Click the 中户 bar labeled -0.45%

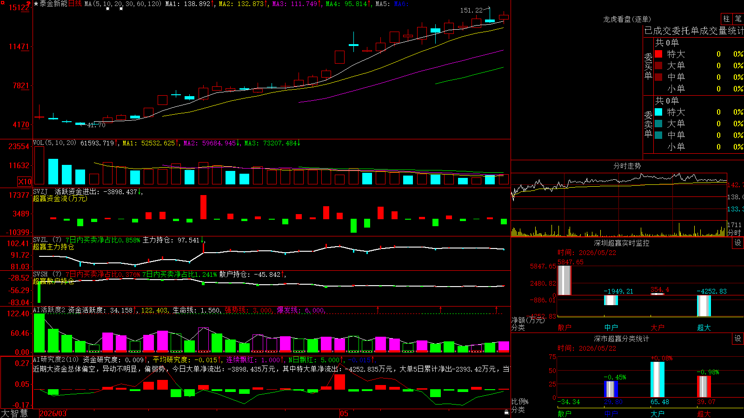tap(611, 389)
